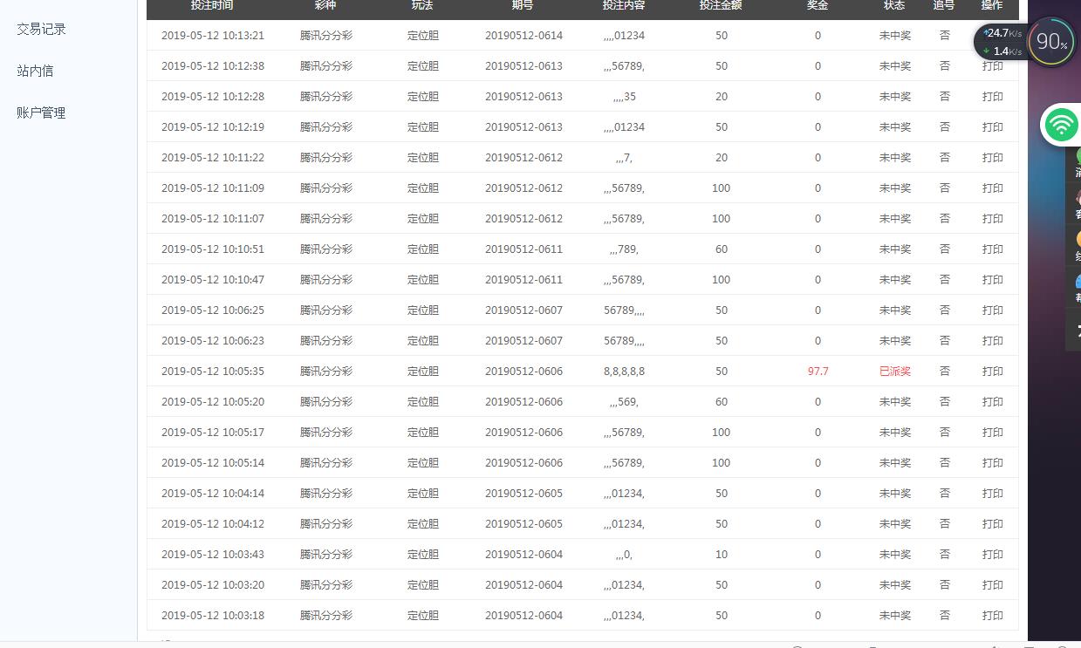
Task: Print the winning 10:05:35 bet record
Action: click(993, 372)
